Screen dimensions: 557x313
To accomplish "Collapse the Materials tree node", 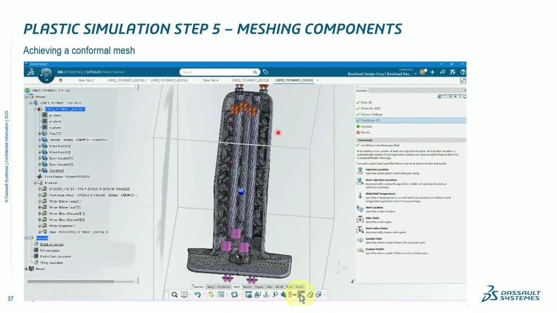I will tap(35, 183).
